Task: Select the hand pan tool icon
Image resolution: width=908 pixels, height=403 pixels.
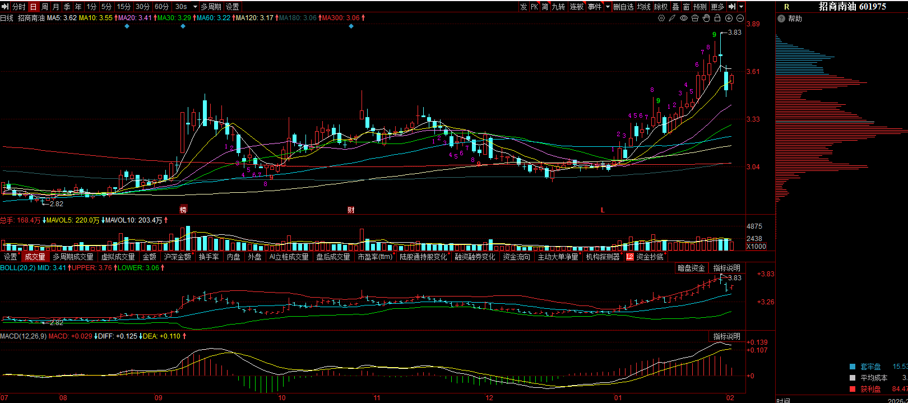Action: pyautogui.click(x=706, y=18)
